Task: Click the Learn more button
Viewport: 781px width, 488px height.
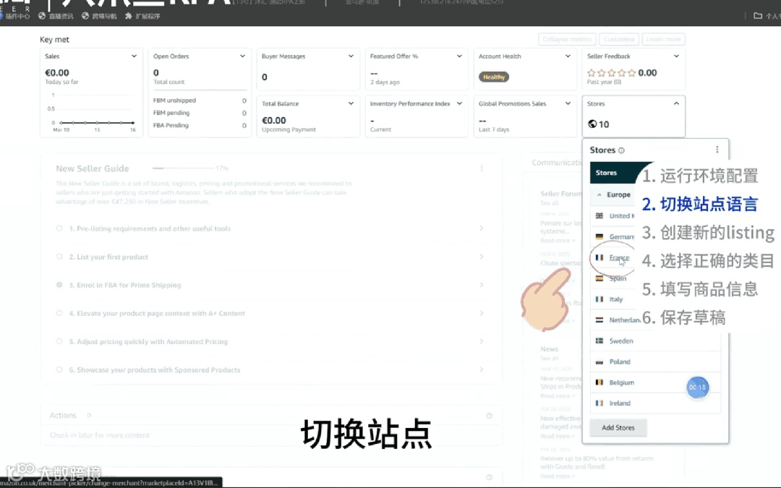Action: coord(663,39)
